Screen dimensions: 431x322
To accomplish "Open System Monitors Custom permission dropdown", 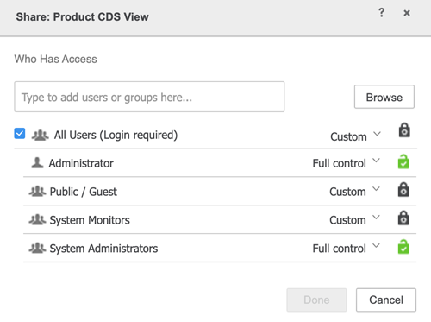I will coord(355,220).
